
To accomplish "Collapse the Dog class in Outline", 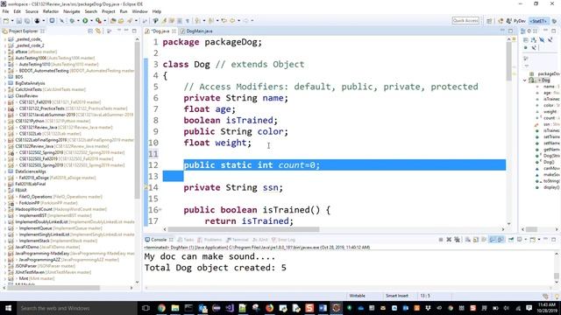I will (x=525, y=80).
